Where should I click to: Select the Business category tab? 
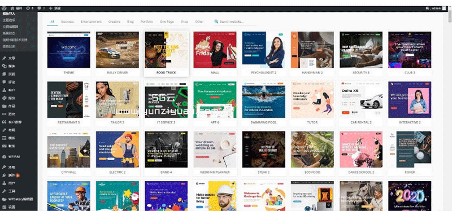coord(67,21)
